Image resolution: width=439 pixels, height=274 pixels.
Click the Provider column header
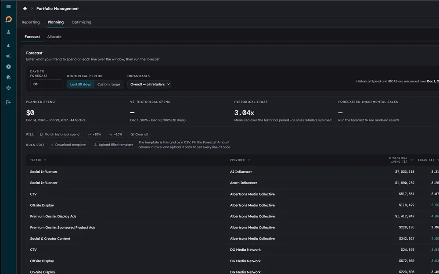click(237, 160)
